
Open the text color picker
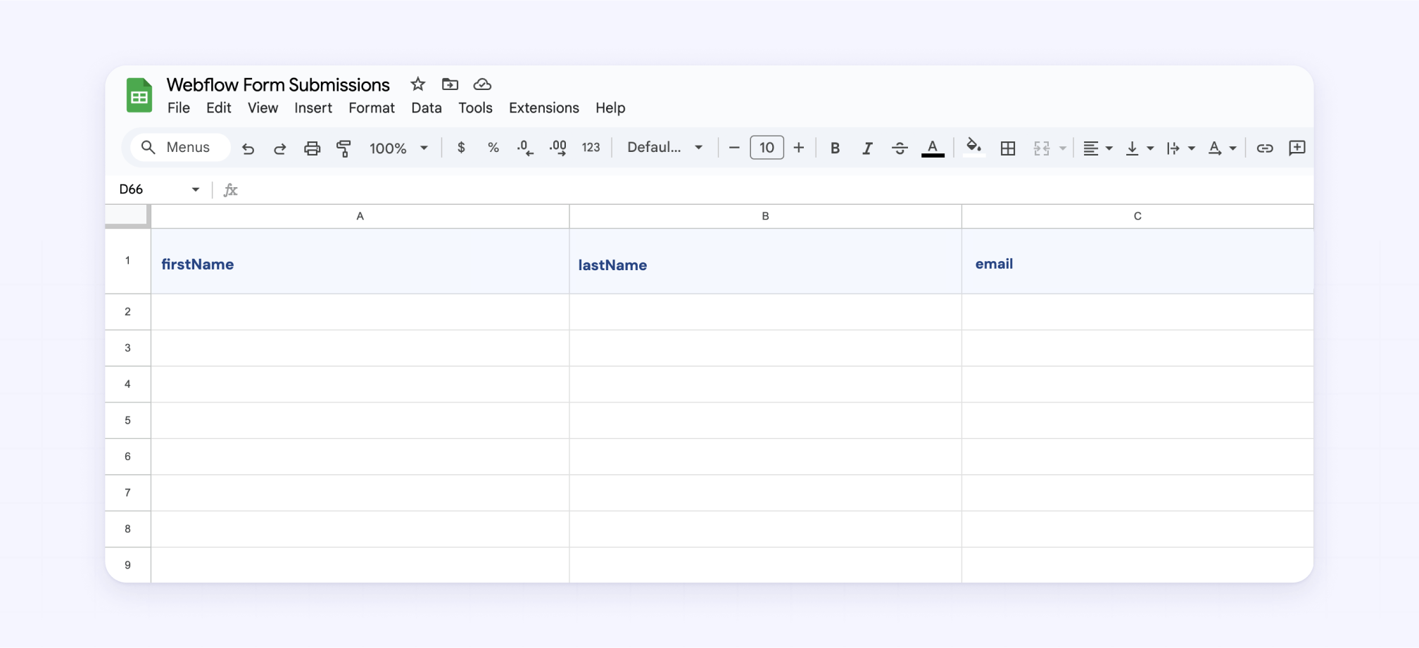(x=933, y=148)
